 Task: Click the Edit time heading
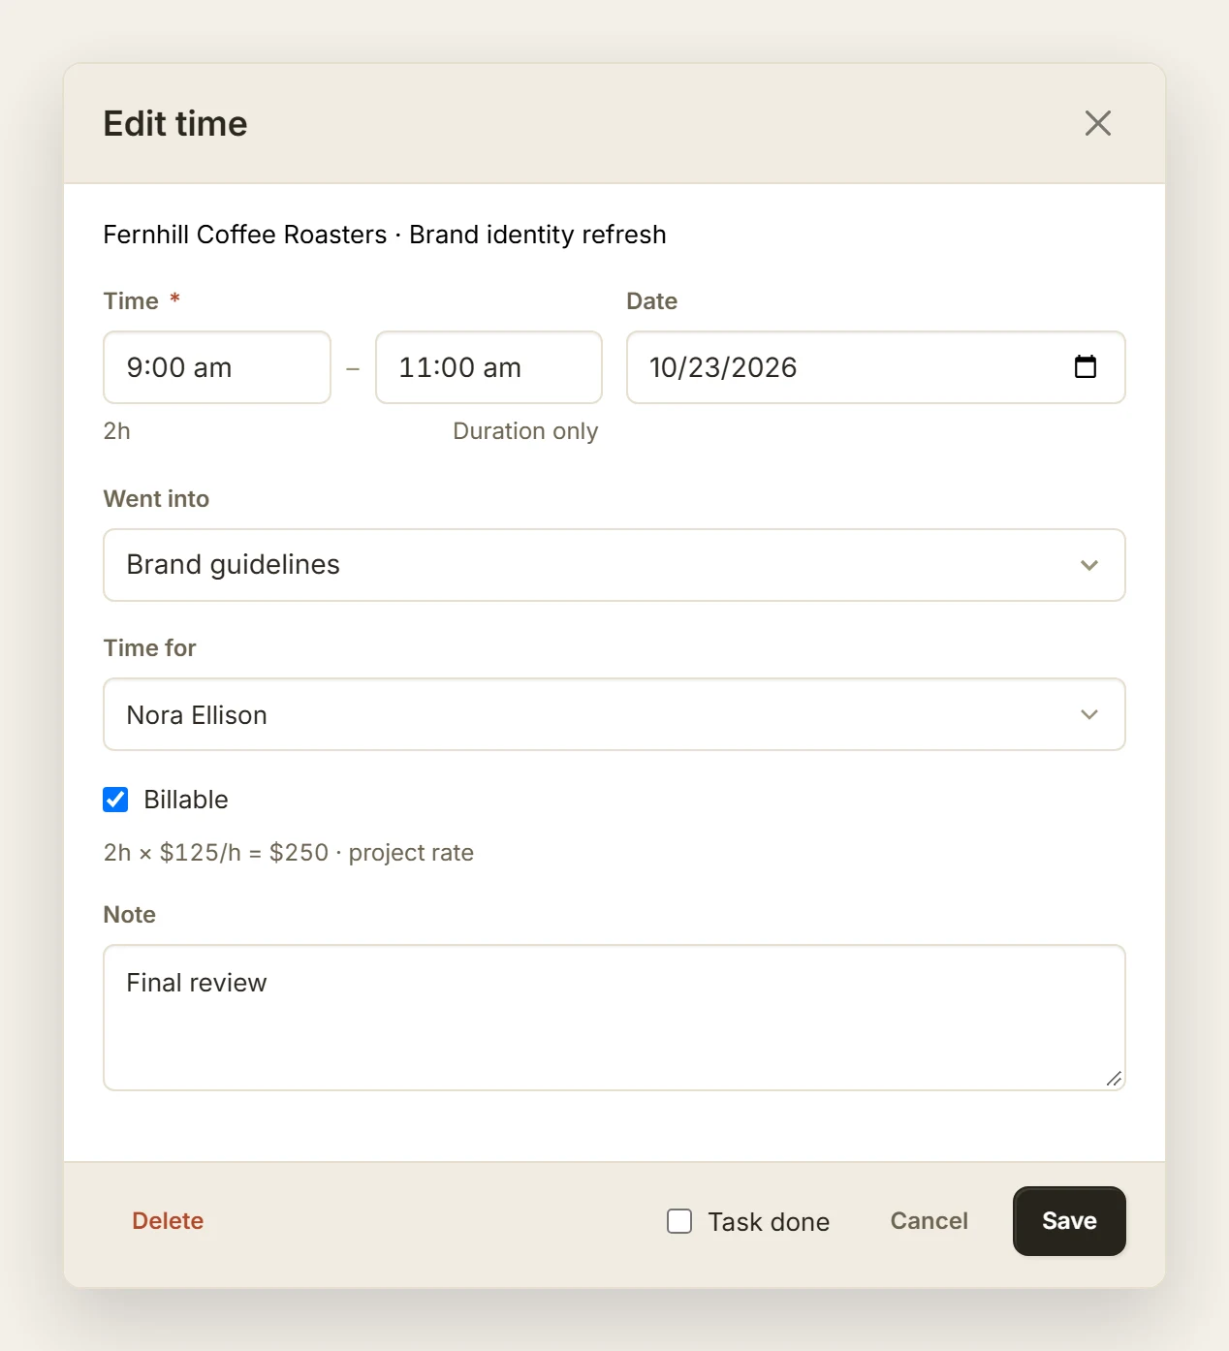[175, 124]
